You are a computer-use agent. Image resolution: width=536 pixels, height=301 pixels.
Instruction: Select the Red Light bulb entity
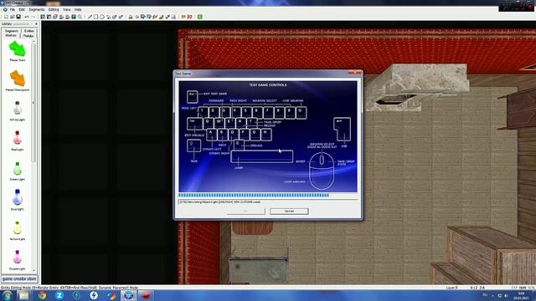17,140
